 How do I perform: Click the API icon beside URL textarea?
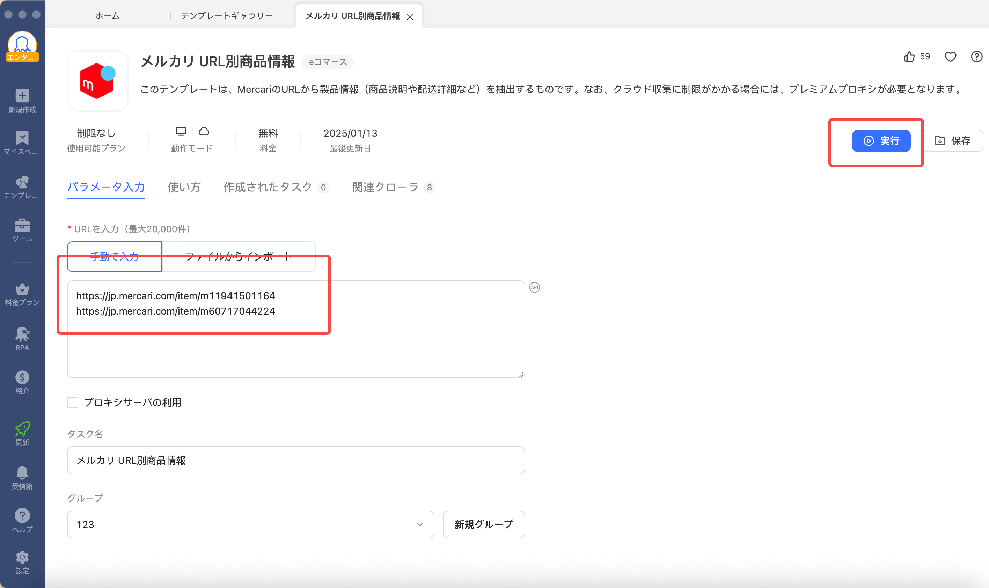pos(534,287)
